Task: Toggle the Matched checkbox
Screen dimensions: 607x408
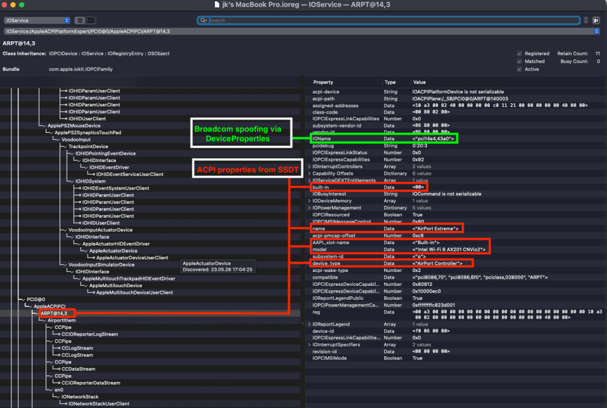Action: point(520,61)
